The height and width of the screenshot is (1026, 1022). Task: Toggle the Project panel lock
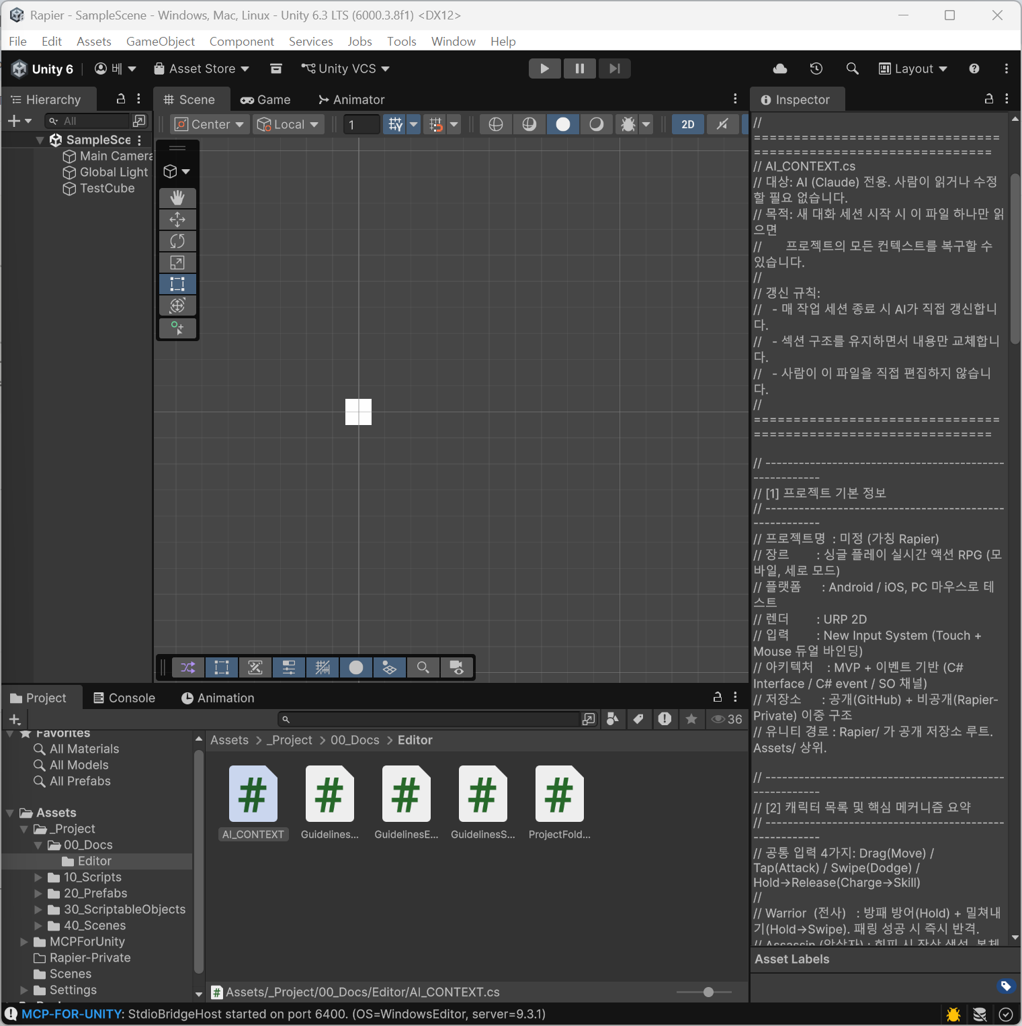click(717, 697)
